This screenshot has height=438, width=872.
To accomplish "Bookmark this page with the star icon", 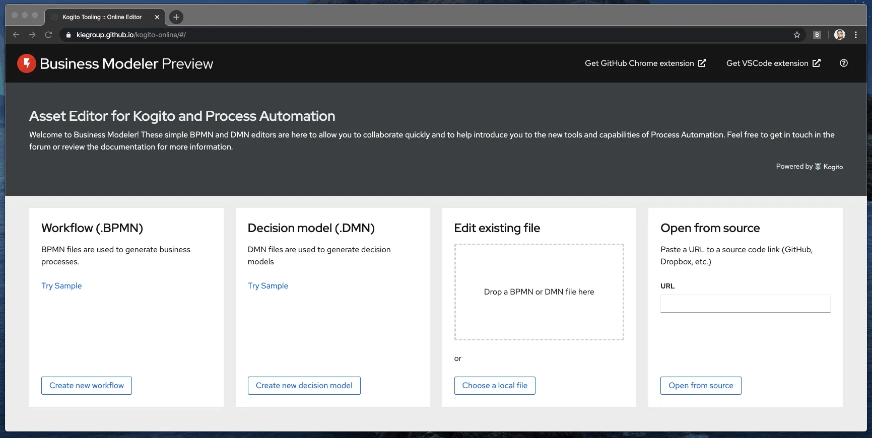I will tap(797, 35).
